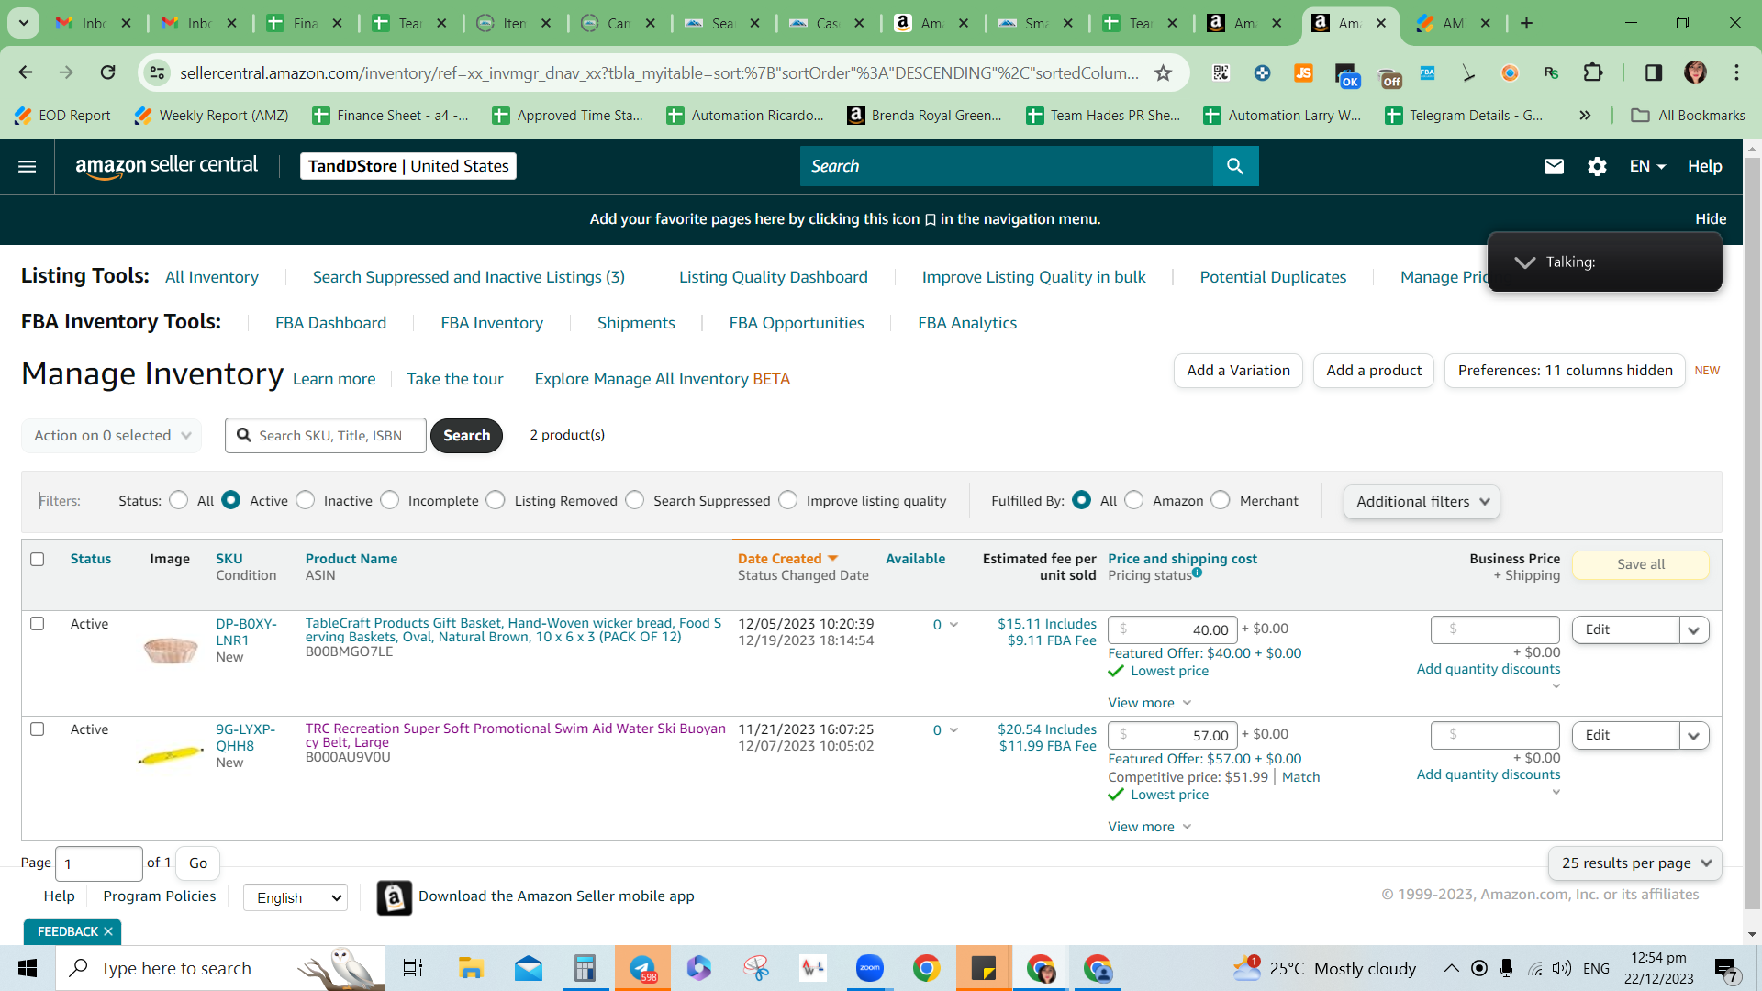Check the TableCraft Gift Basket row checkbox
The height and width of the screenshot is (991, 1762).
(37, 624)
